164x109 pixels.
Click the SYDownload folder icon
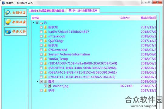click(x=45, y=50)
